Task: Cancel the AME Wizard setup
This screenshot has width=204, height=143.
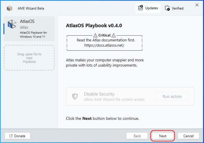Action: click(x=188, y=136)
